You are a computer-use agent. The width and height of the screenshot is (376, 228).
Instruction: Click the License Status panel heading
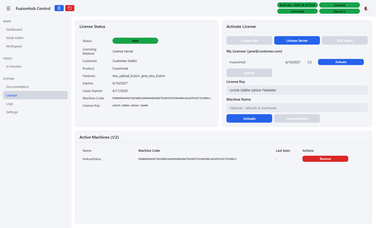(x=92, y=27)
